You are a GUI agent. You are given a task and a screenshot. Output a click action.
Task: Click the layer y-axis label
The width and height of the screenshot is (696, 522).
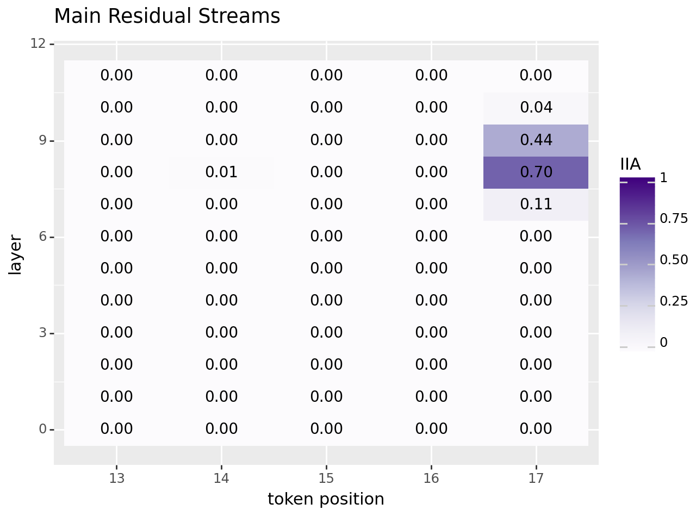16,254
